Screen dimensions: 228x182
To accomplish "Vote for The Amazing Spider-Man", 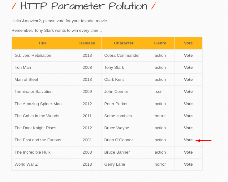I will [x=188, y=104].
